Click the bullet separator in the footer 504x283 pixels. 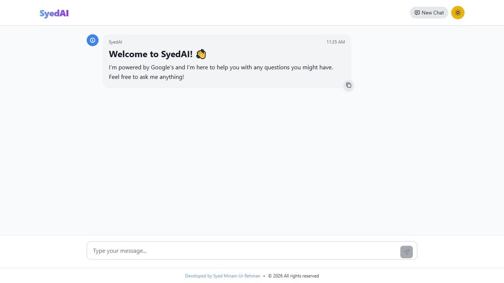coord(264,276)
